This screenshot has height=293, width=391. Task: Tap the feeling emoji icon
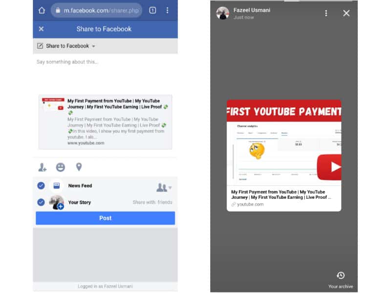pos(60,167)
